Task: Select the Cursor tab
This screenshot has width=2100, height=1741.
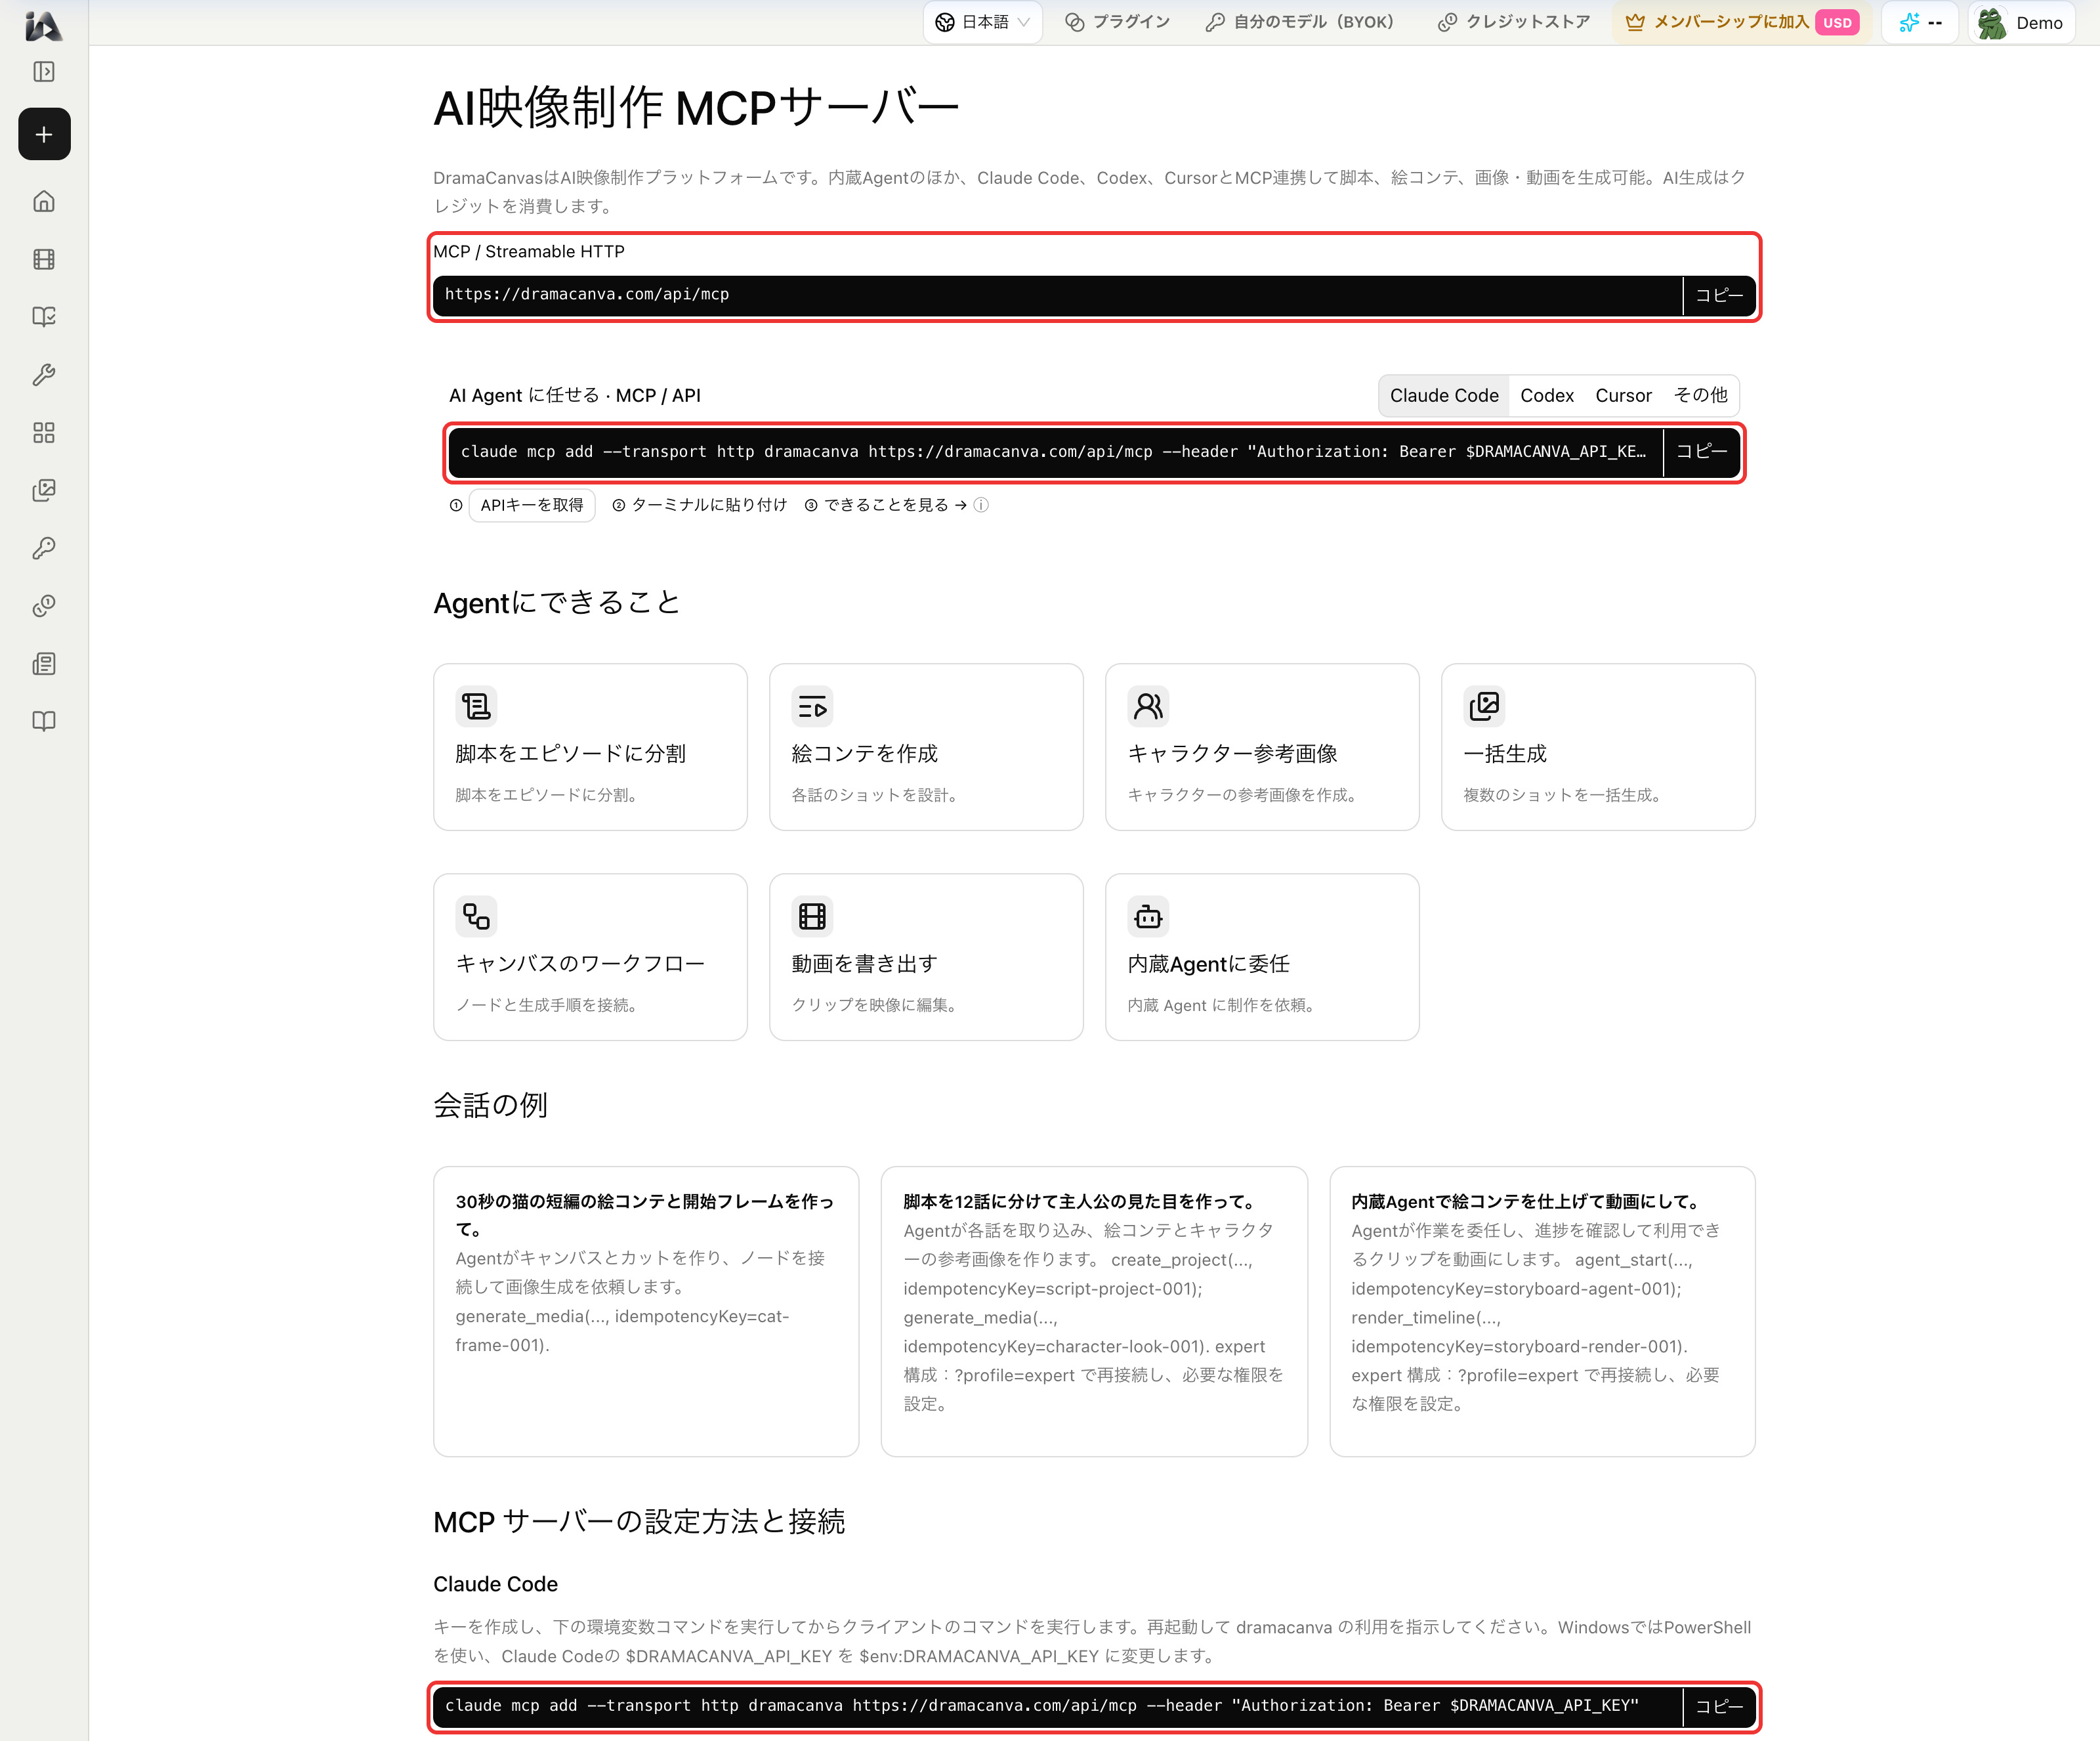Action: point(1623,395)
